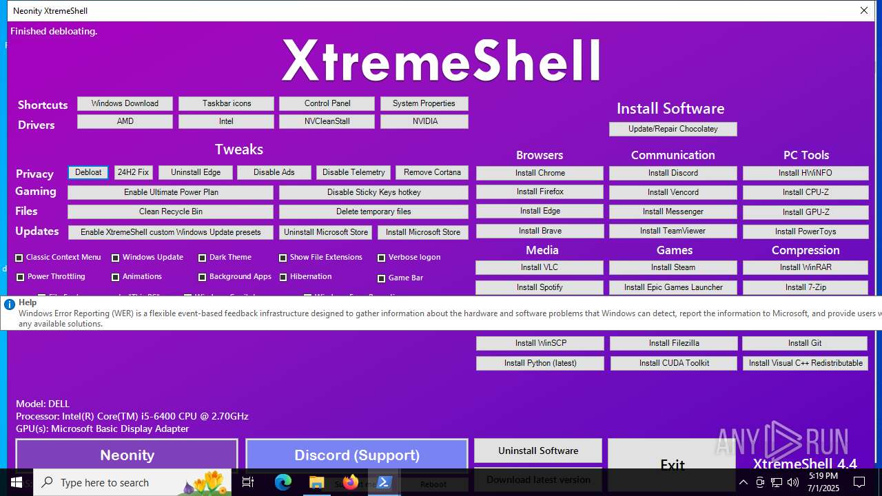The image size is (882, 496).
Task: Click the NVIDIA drivers button
Action: (424, 121)
